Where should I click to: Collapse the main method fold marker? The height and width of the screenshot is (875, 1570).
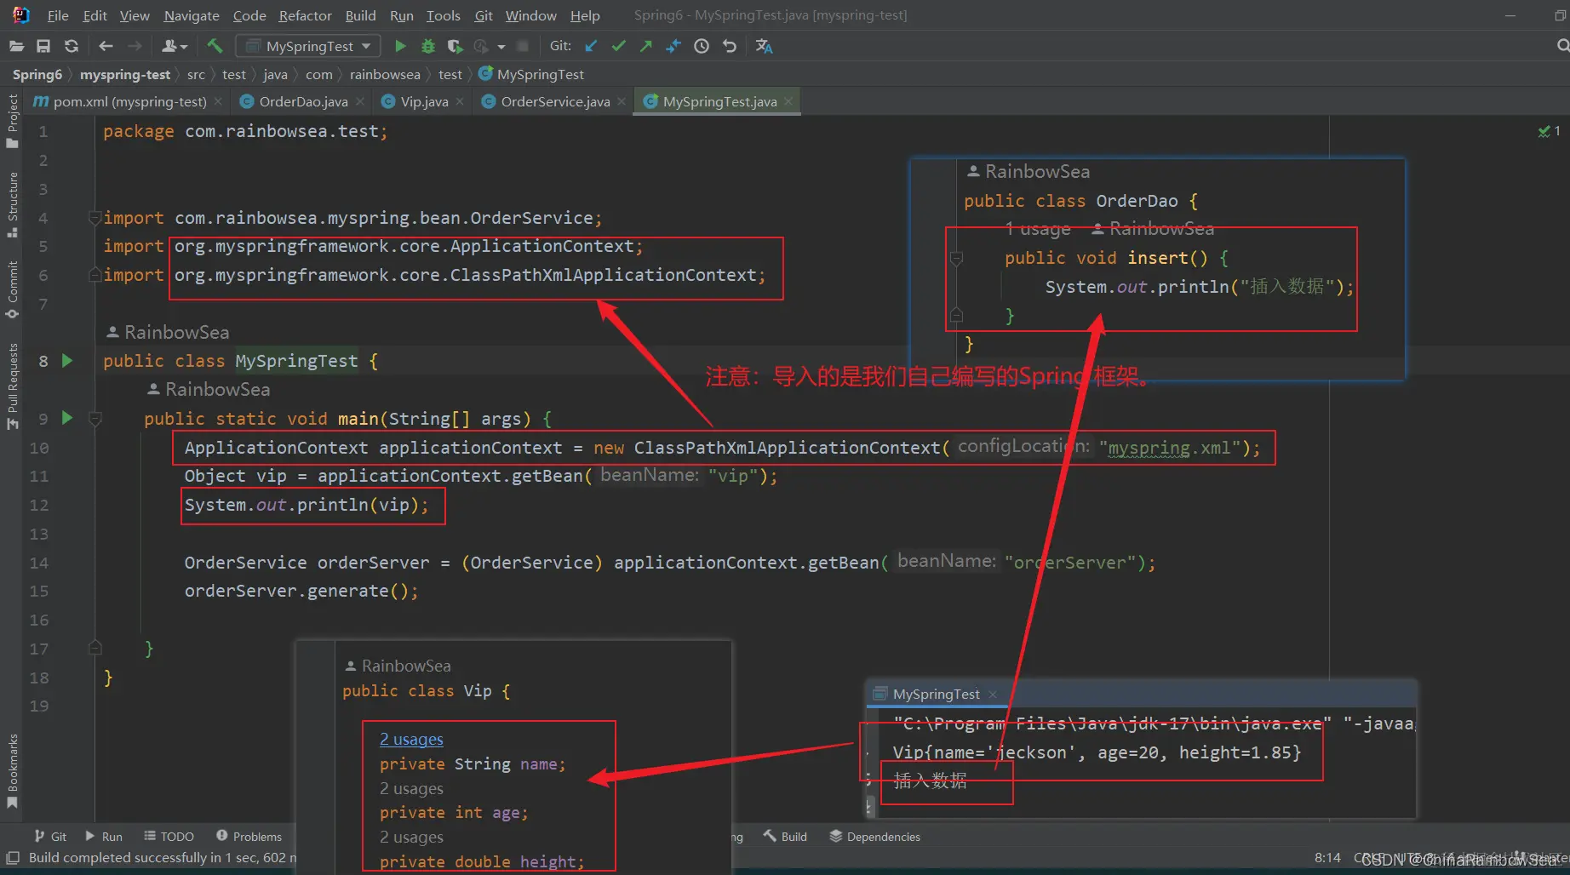coord(95,419)
